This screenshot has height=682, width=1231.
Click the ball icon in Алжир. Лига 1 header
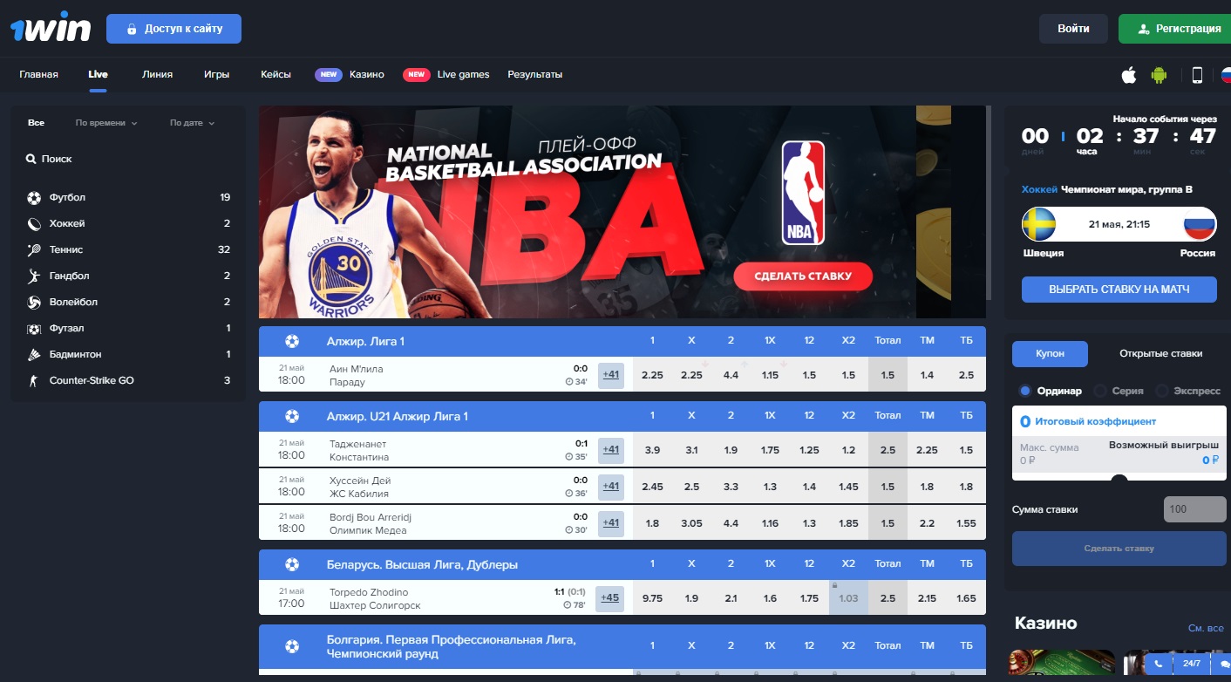[292, 341]
